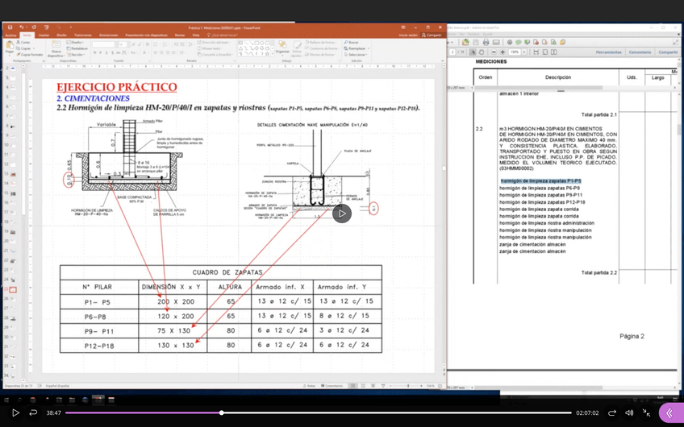
Task: Click the skip forward icon after the duration
Action: pyautogui.click(x=611, y=412)
